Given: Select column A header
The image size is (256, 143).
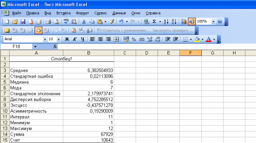Looking at the screenshot, I should pos(36,53).
